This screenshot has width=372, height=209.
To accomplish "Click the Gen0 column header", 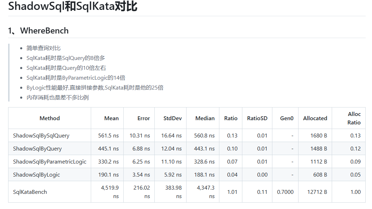I will 287,118.
